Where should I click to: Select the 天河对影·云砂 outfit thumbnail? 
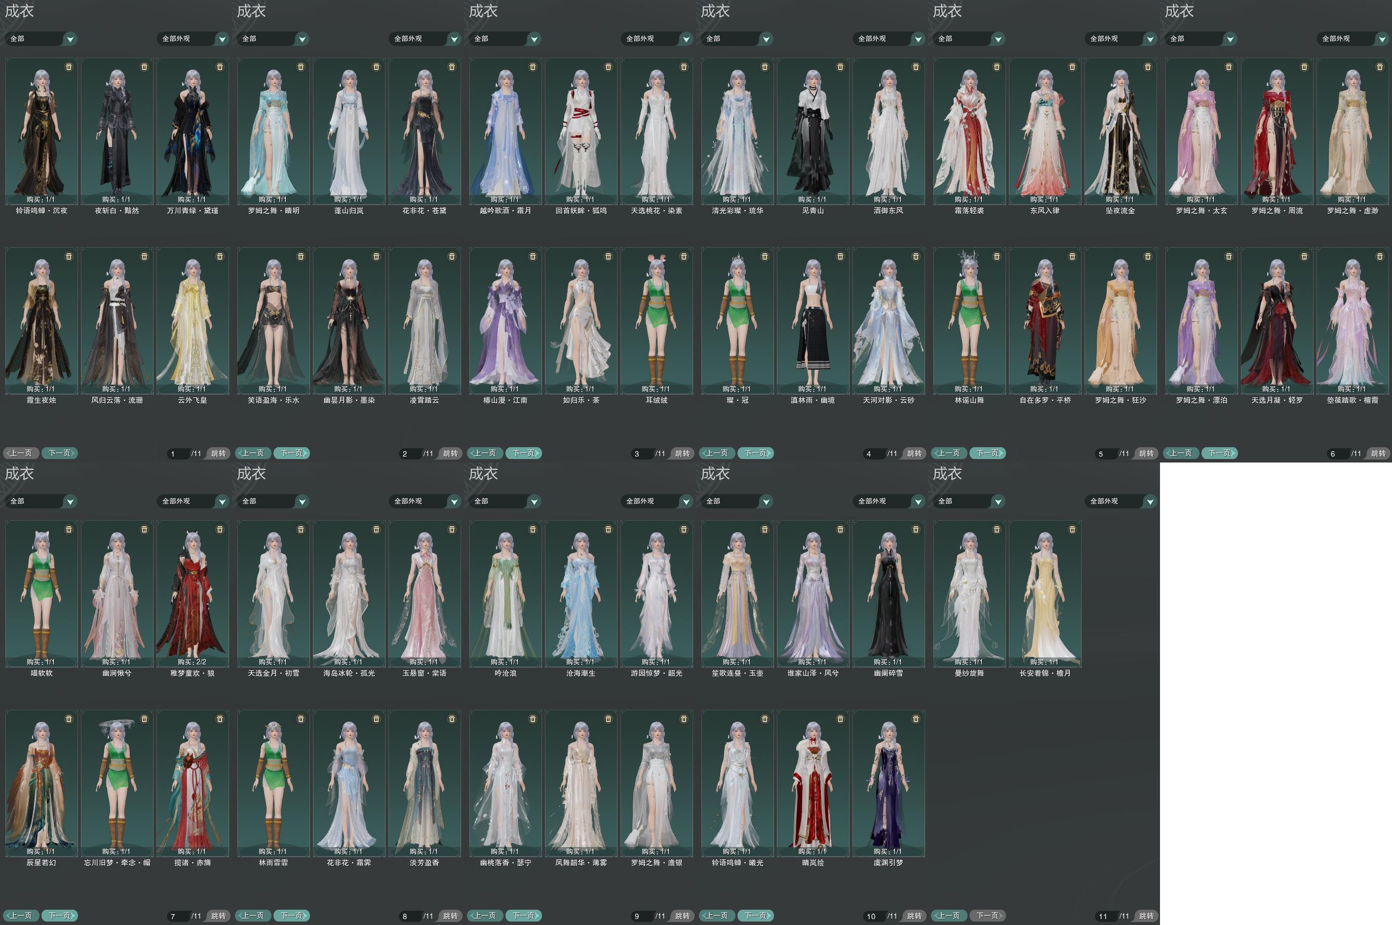889,321
